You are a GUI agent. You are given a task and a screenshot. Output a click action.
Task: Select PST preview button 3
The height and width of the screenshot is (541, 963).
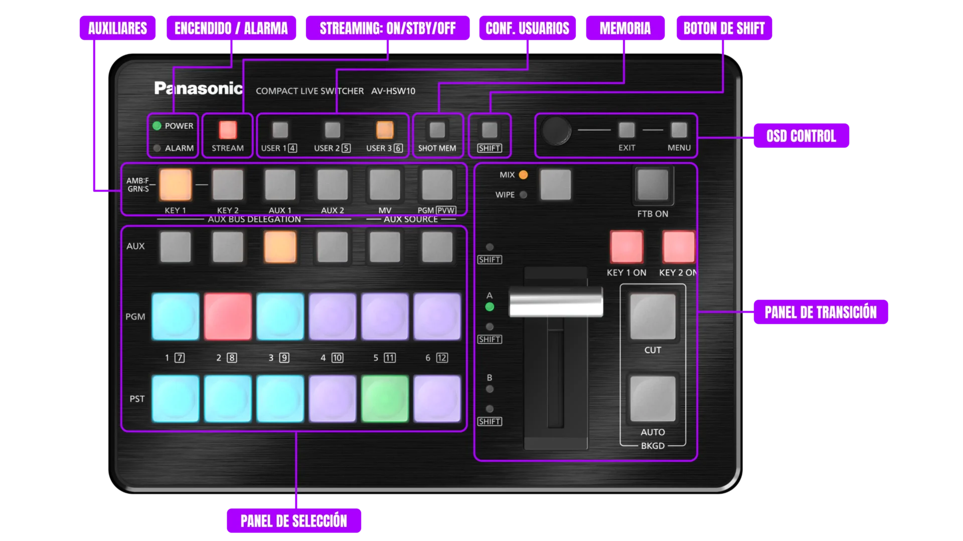click(x=280, y=399)
